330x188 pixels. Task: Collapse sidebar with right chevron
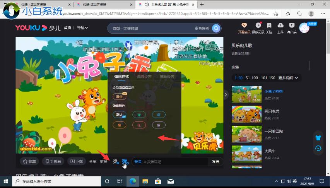226,94
